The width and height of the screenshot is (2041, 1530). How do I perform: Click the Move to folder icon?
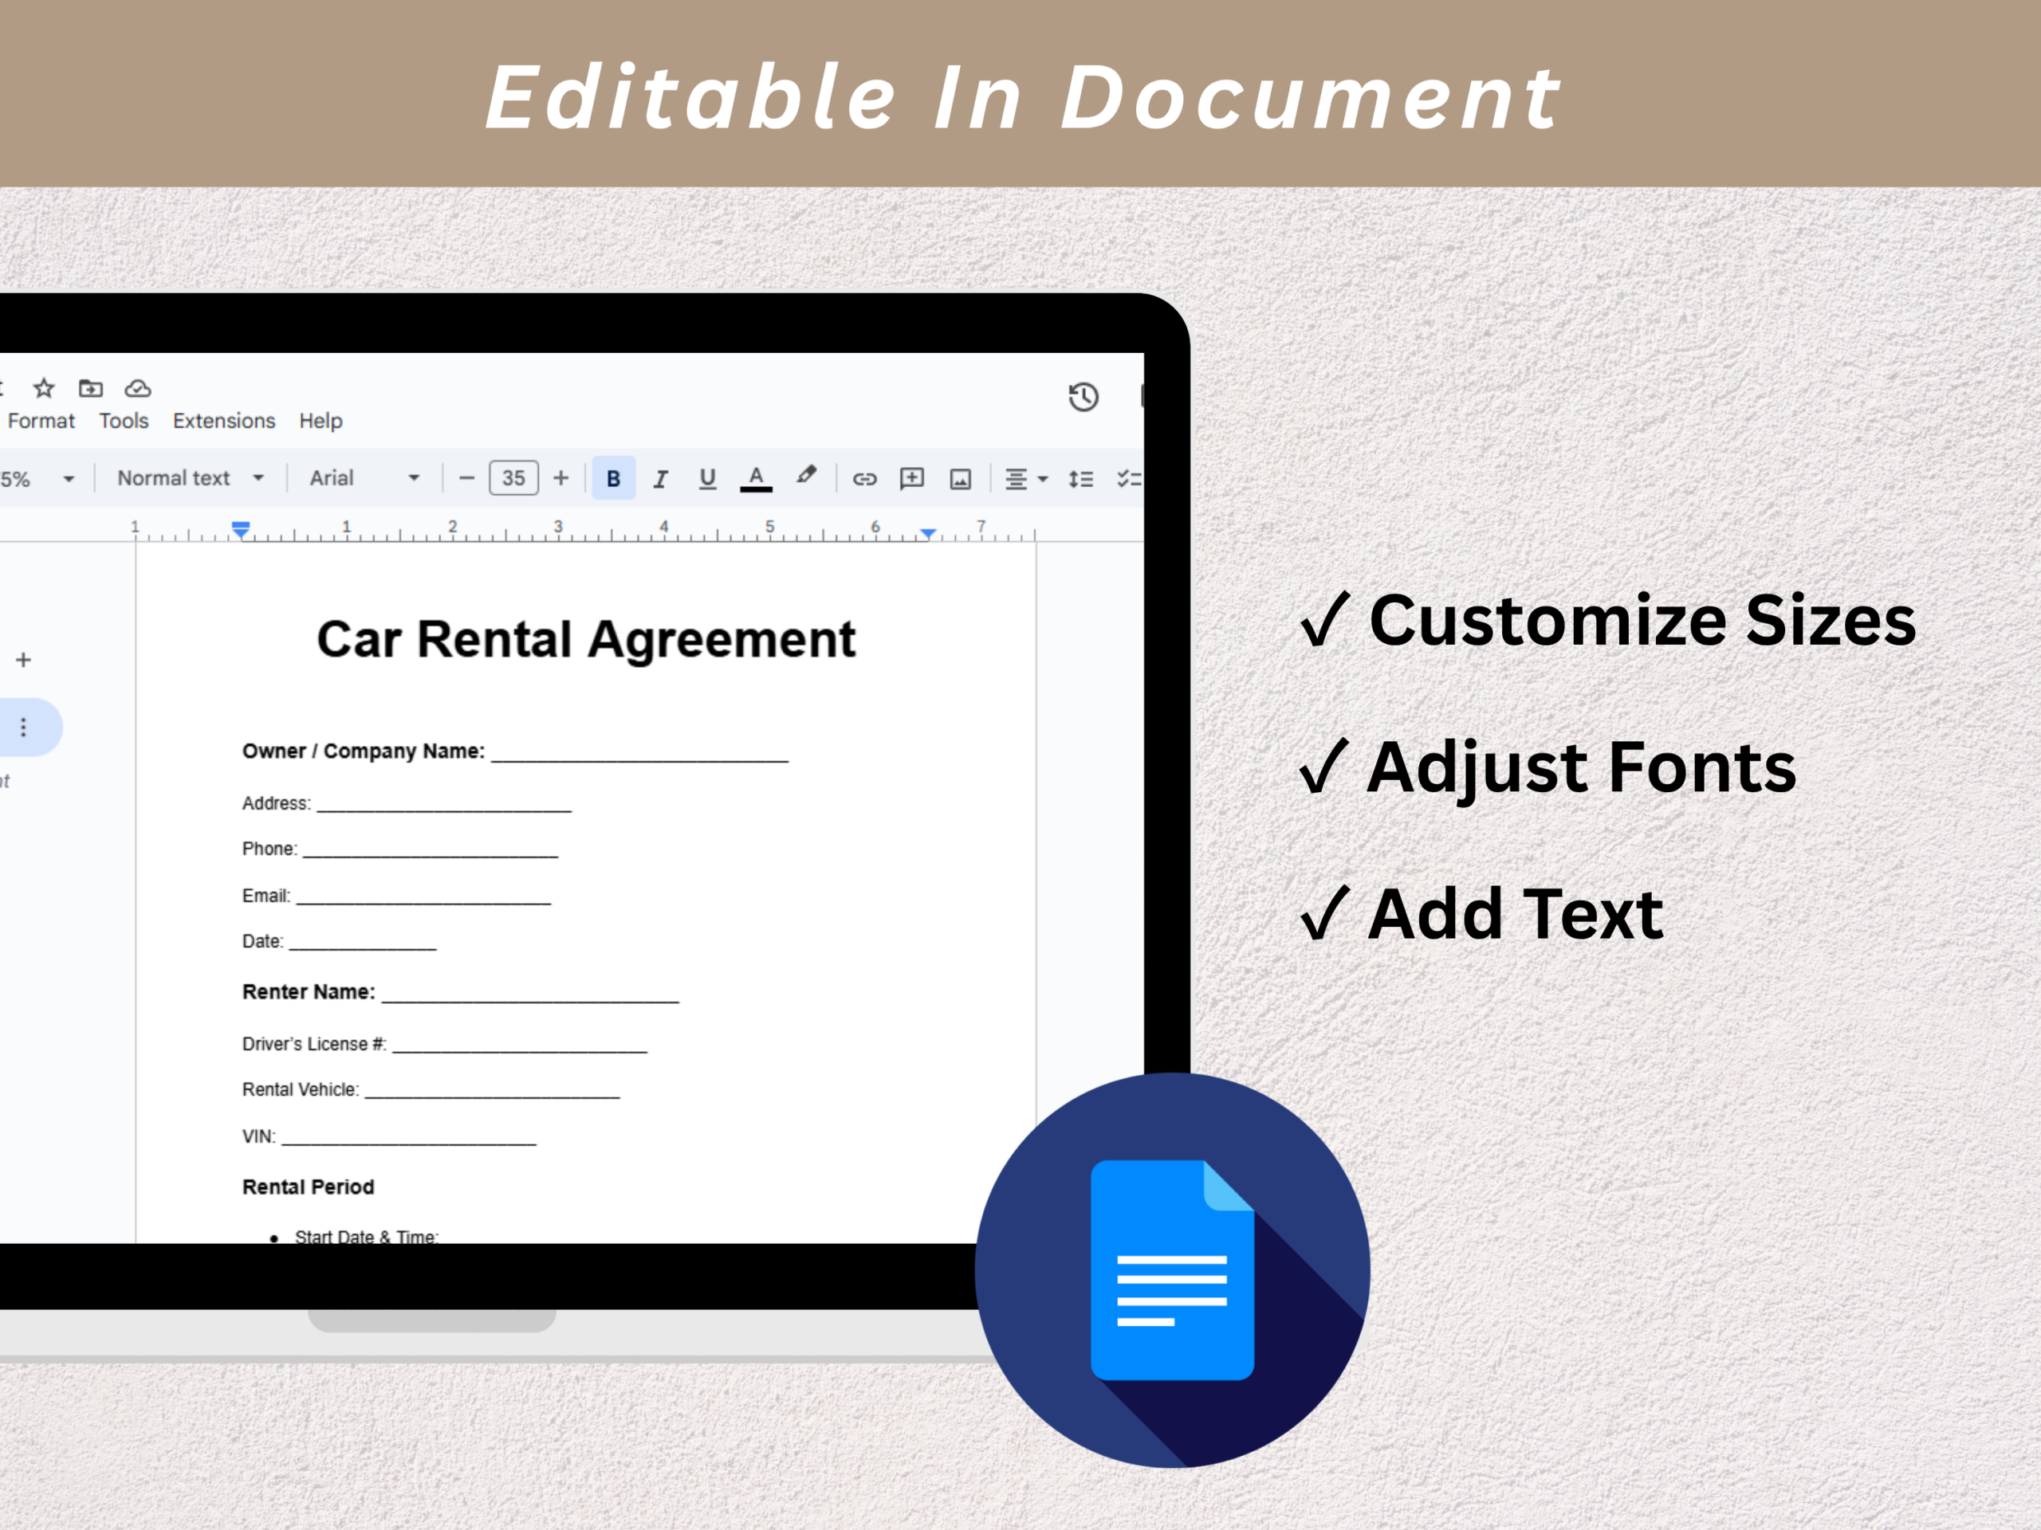pos(90,387)
